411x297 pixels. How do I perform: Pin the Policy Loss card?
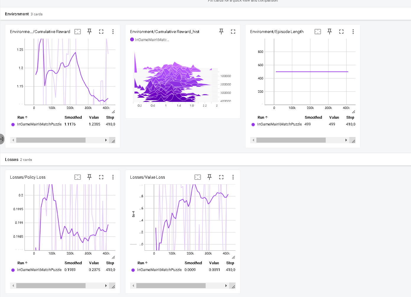click(89, 177)
